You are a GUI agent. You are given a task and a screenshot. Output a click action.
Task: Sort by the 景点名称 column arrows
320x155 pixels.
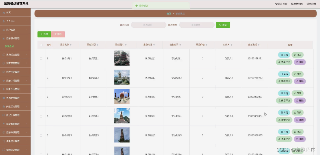click(x=71, y=45)
